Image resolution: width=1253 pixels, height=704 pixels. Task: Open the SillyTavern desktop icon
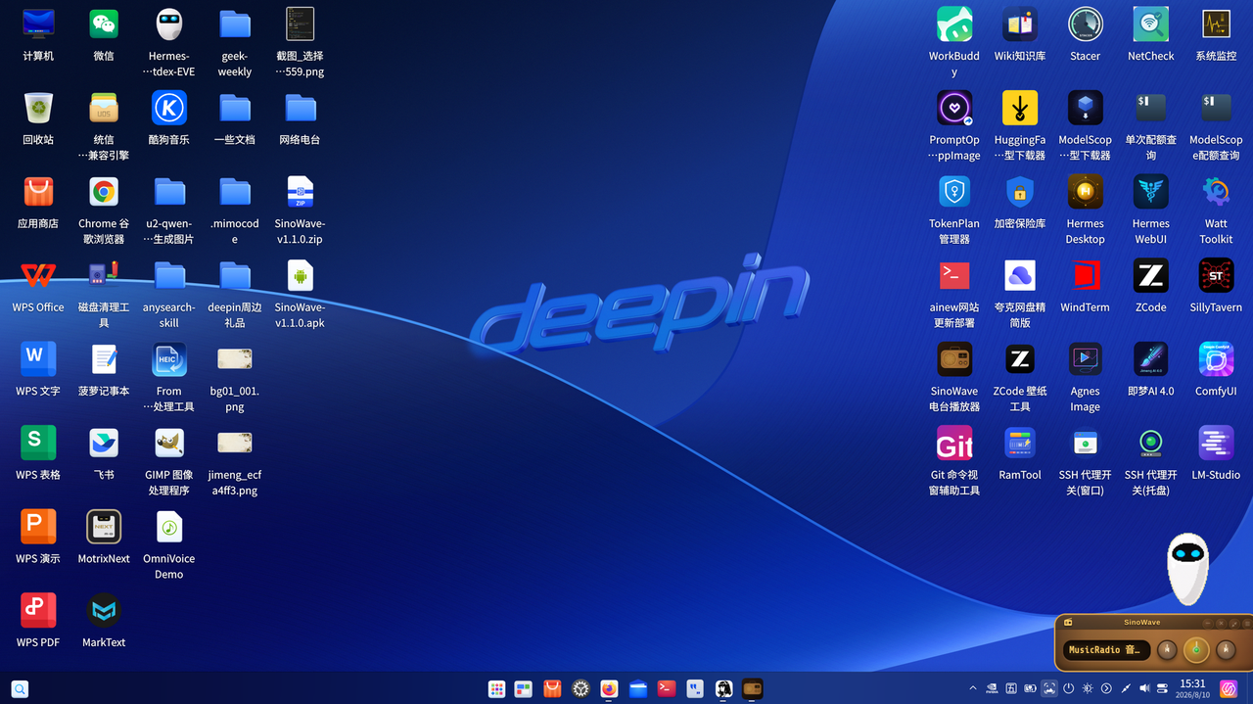[x=1217, y=276]
